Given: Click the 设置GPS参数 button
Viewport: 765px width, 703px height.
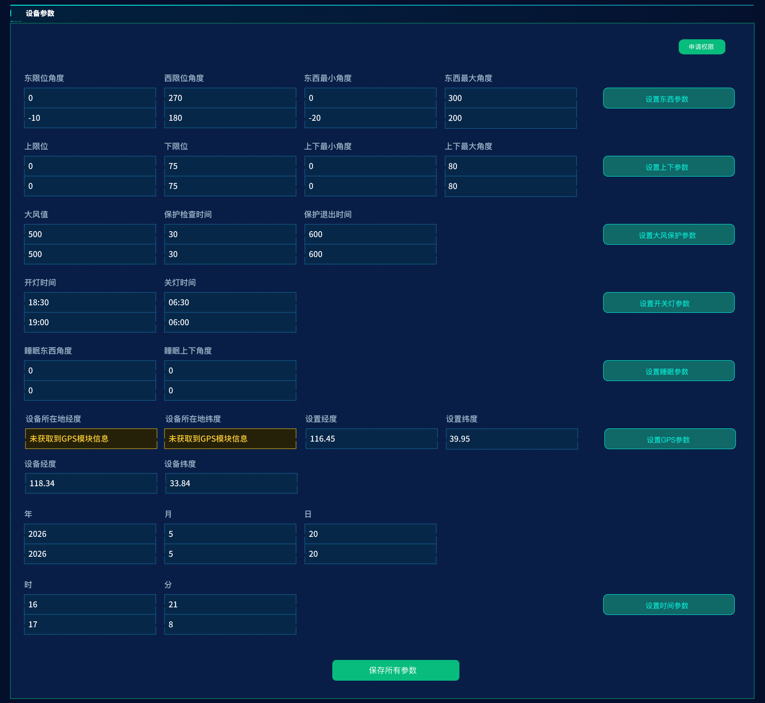Looking at the screenshot, I should [x=670, y=439].
